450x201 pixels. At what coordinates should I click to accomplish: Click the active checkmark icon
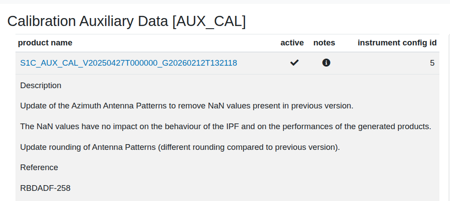coord(295,63)
